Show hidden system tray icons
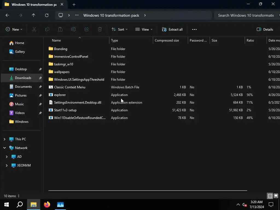Viewport: 280px width, 210px height. 238,205
